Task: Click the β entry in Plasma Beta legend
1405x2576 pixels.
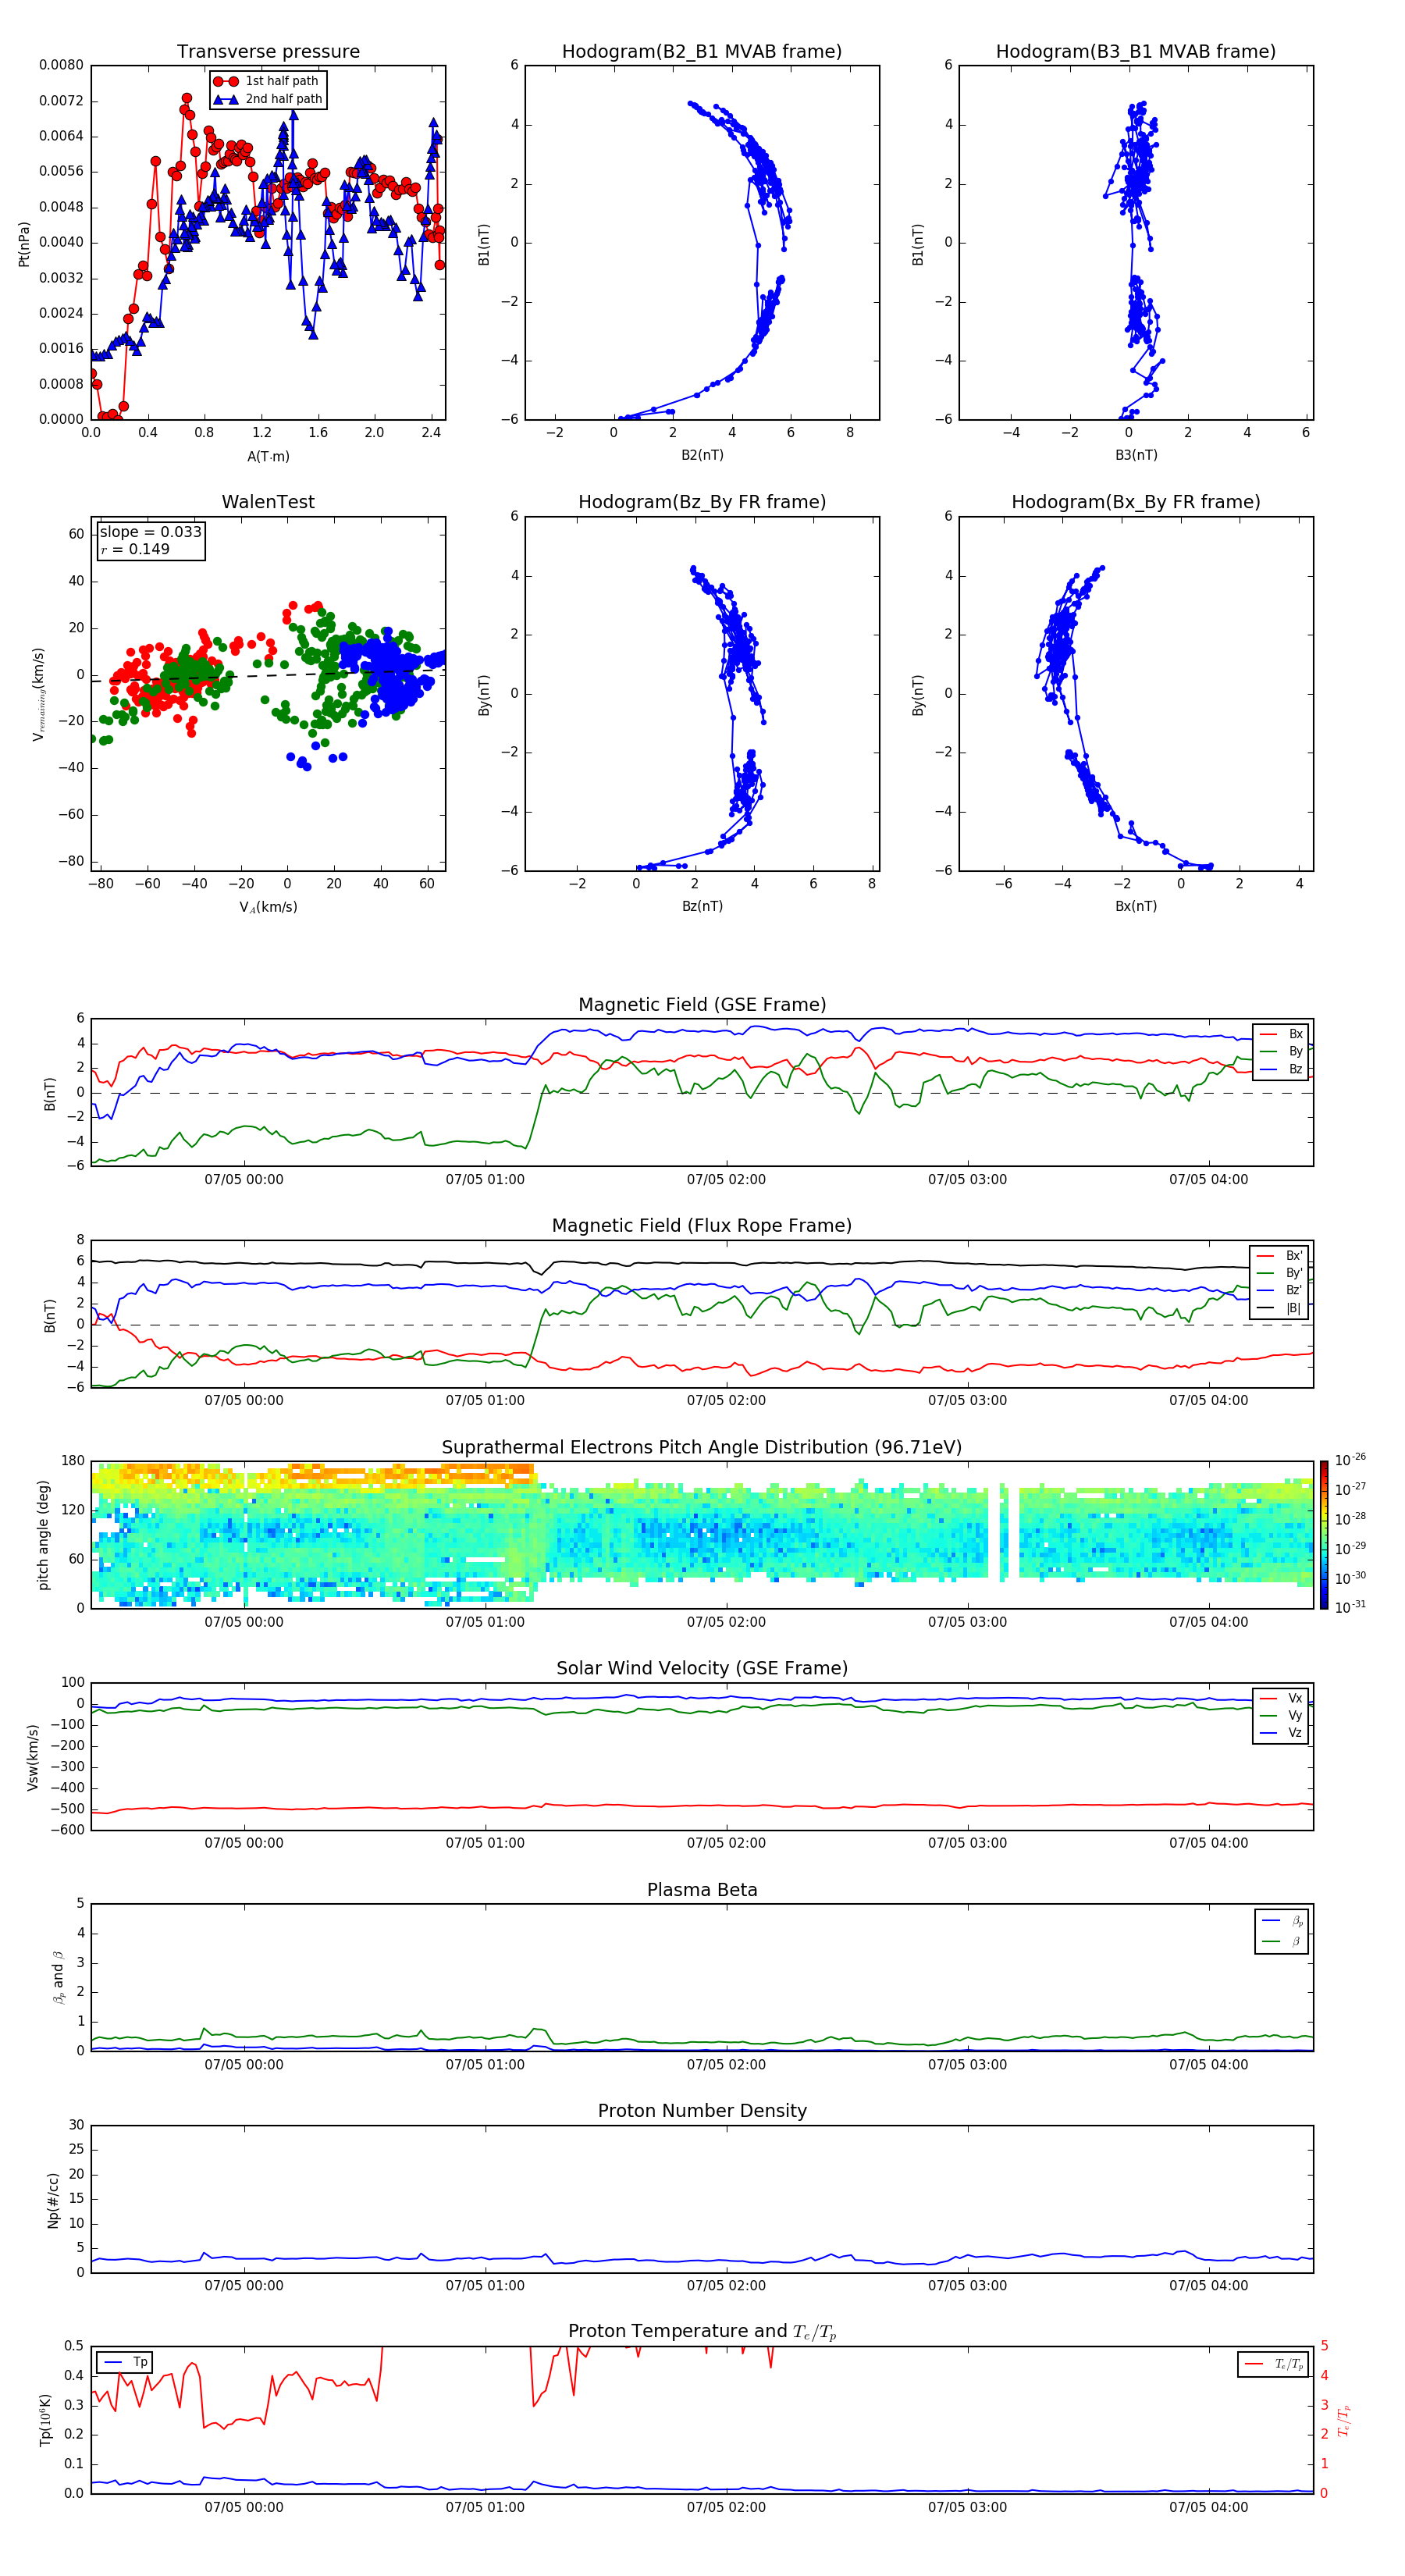Action: tap(1282, 1941)
